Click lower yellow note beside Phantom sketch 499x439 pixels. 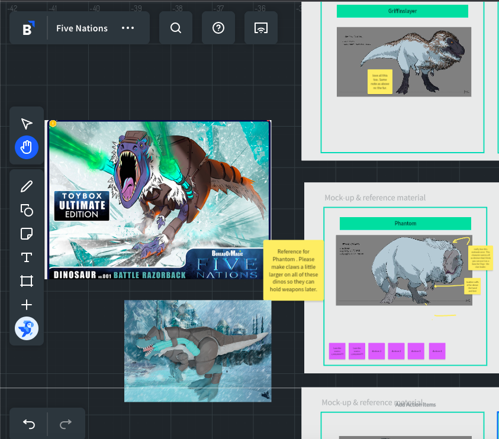coord(472,286)
